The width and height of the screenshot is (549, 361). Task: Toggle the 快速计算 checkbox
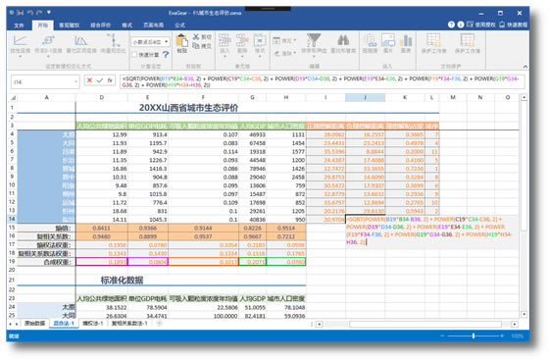point(134,55)
